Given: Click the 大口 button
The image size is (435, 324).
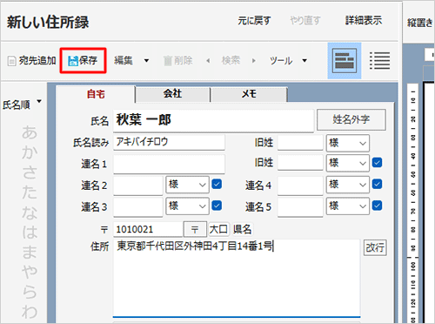Looking at the screenshot, I should [x=219, y=229].
